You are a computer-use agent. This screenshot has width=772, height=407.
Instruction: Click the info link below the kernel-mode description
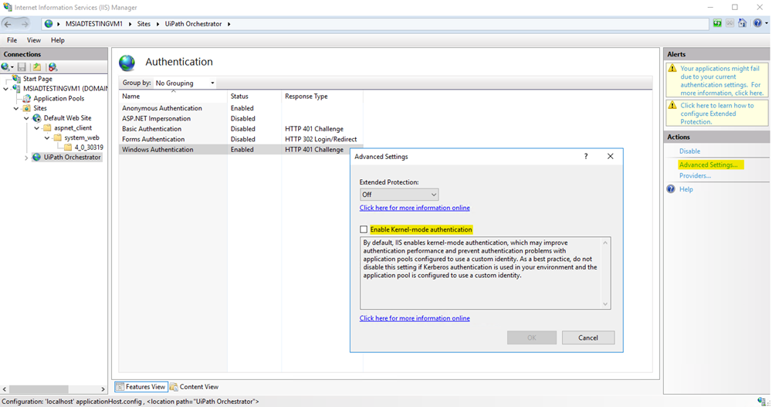pos(415,318)
